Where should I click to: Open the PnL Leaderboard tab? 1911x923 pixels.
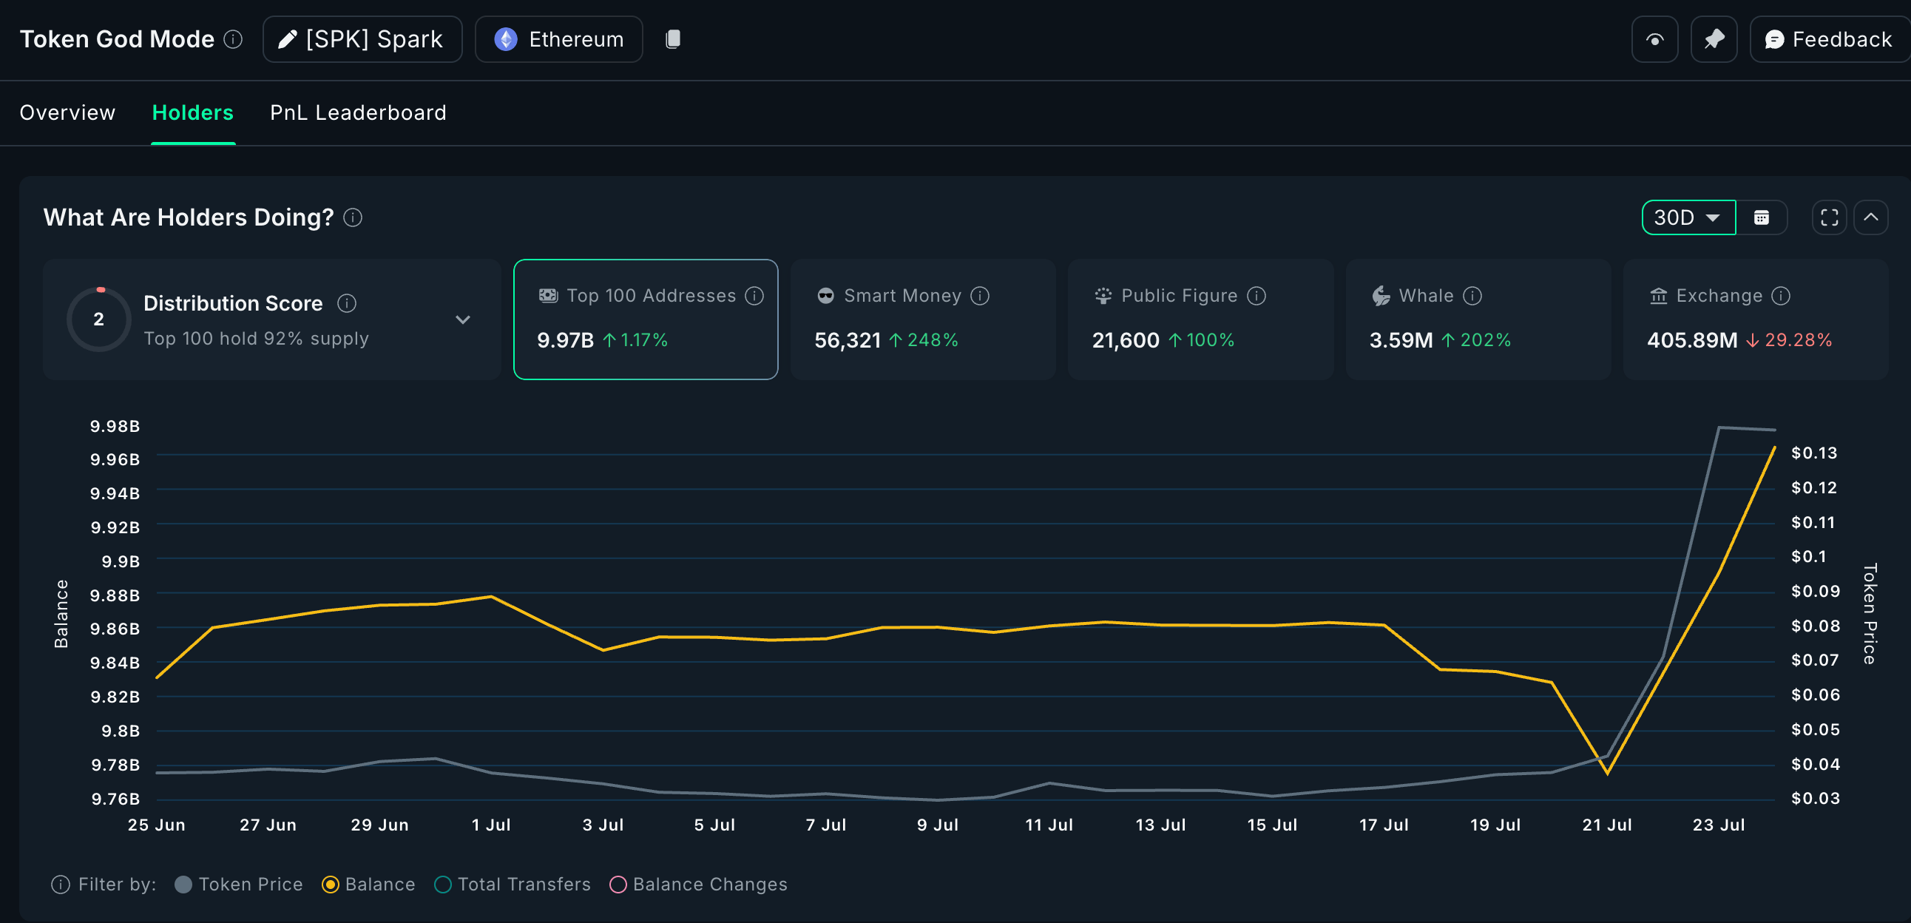click(357, 112)
